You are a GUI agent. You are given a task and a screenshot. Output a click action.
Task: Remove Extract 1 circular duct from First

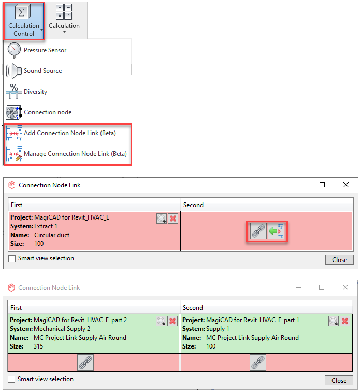pyautogui.click(x=173, y=219)
